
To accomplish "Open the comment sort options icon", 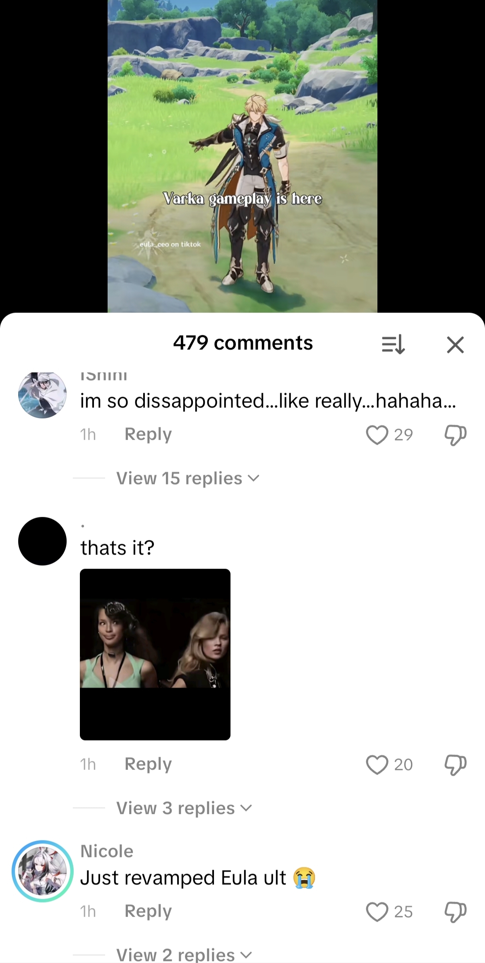I will (x=393, y=344).
